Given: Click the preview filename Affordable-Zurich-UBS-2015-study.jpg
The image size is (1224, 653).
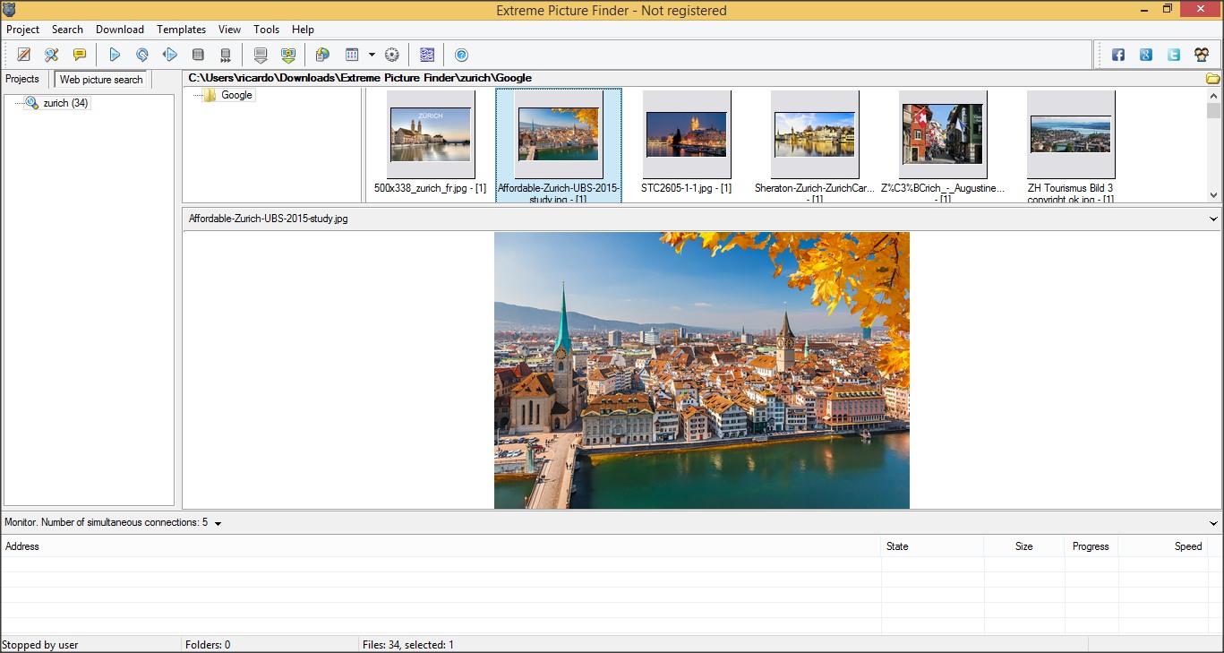Looking at the screenshot, I should (268, 219).
